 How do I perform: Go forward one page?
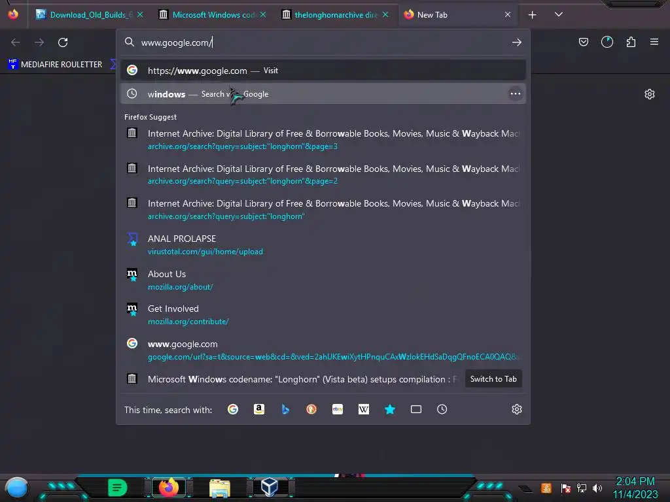pos(39,42)
